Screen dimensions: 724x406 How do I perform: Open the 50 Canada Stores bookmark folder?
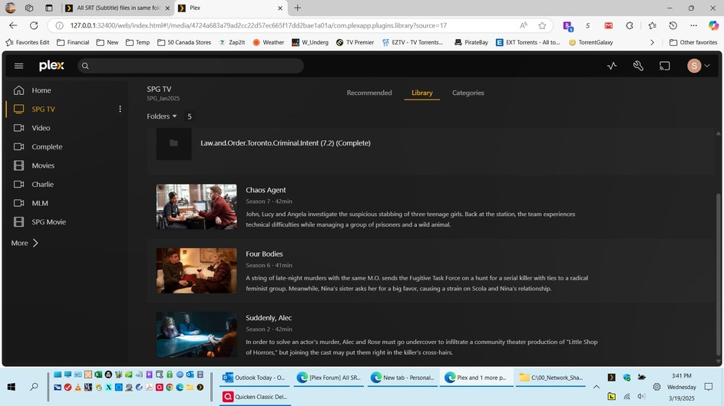click(x=184, y=42)
